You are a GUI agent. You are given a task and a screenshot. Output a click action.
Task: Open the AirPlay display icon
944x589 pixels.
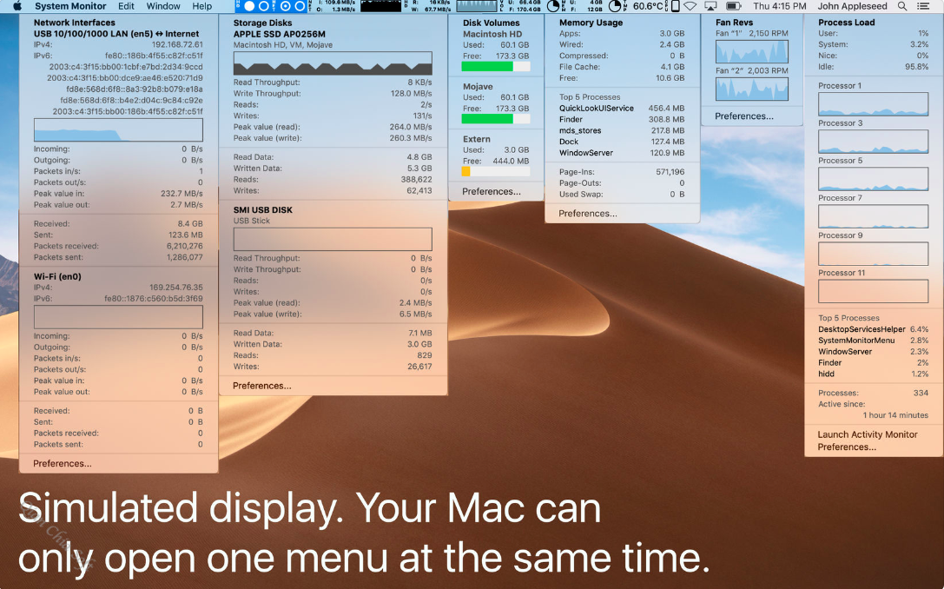[711, 6]
